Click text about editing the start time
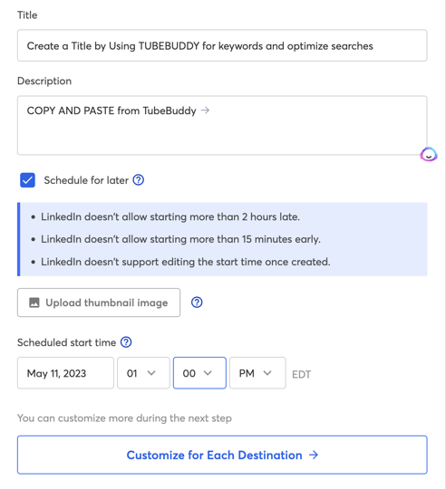 click(186, 262)
